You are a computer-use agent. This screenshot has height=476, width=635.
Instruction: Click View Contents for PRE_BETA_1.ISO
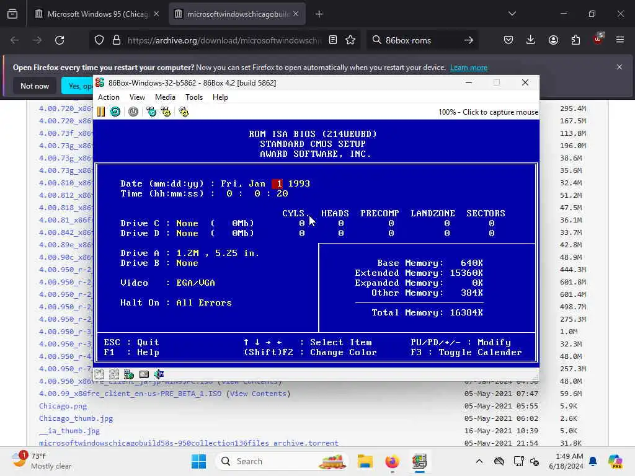click(x=258, y=394)
